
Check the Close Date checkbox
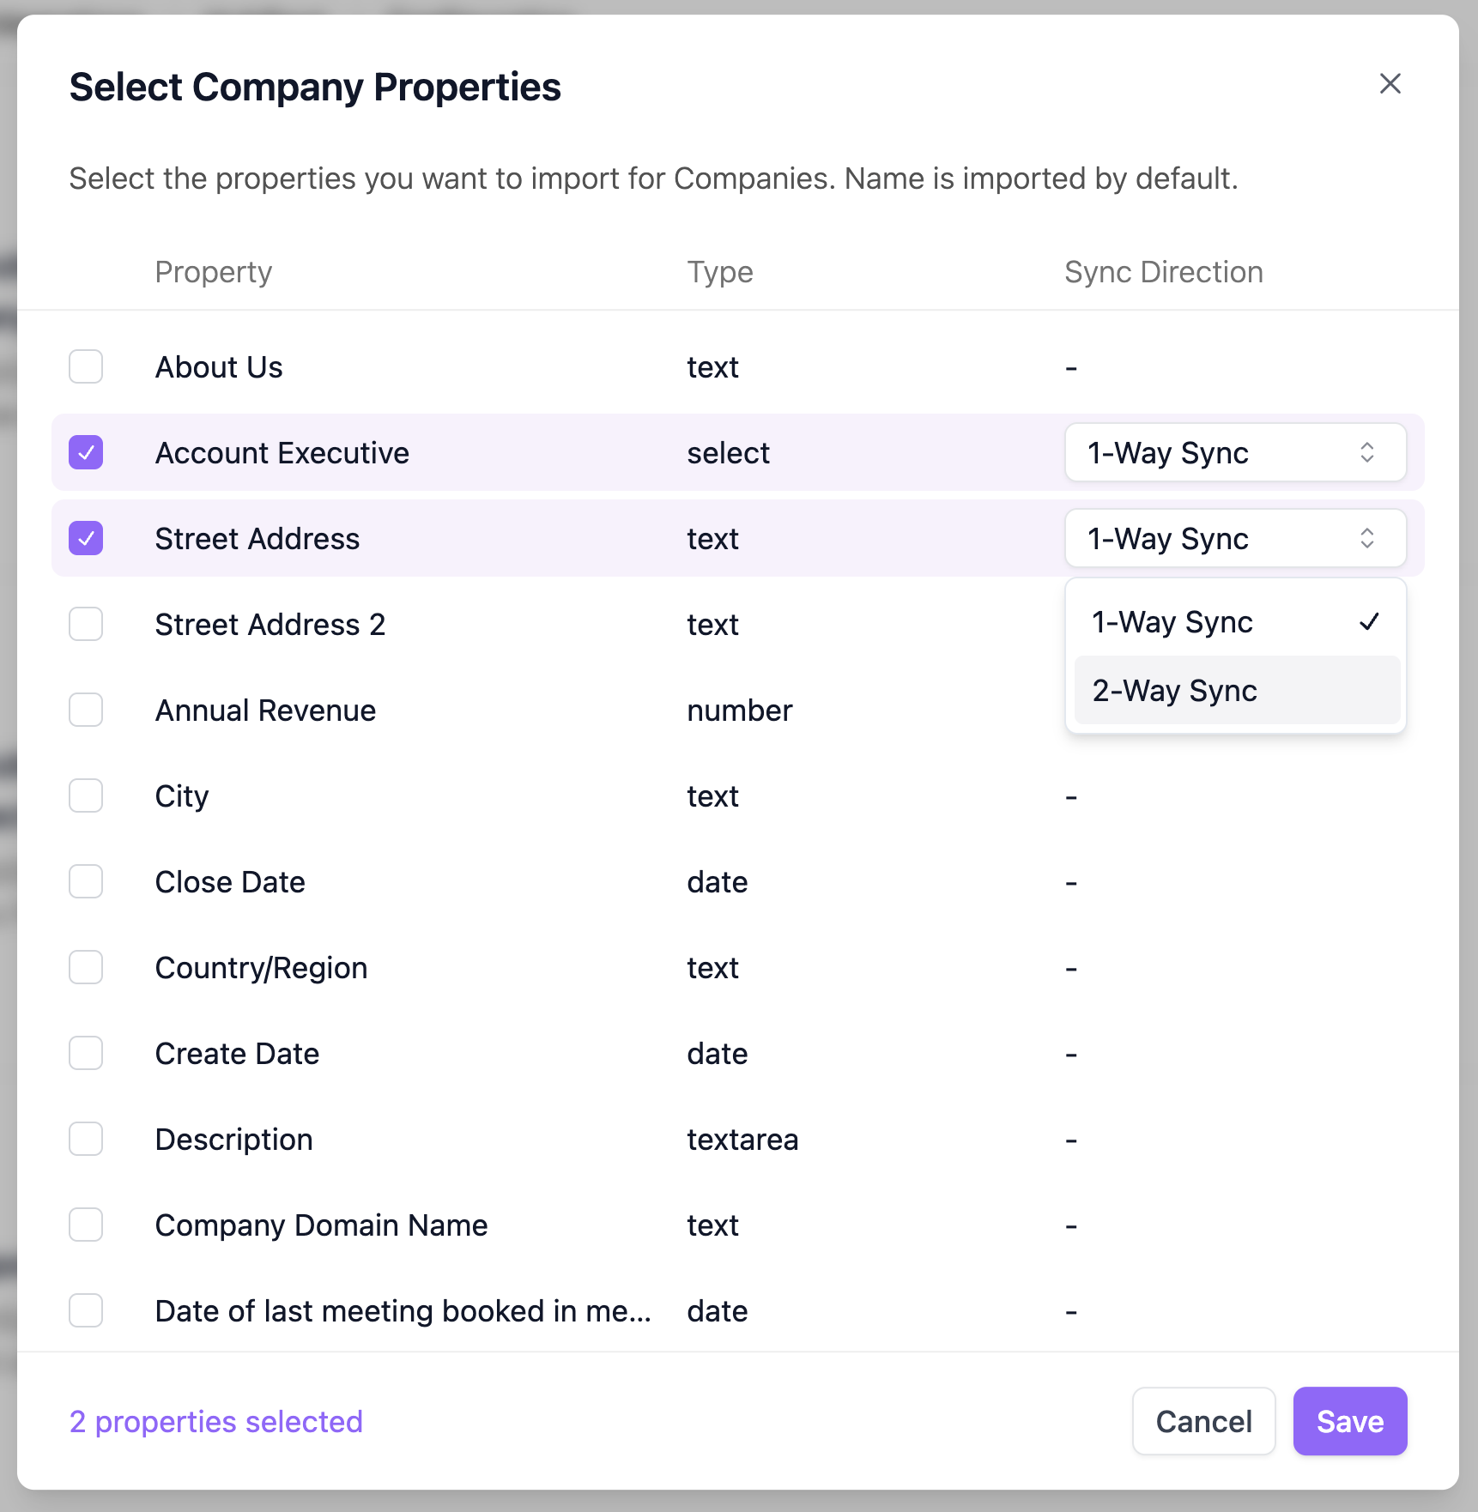point(86,882)
